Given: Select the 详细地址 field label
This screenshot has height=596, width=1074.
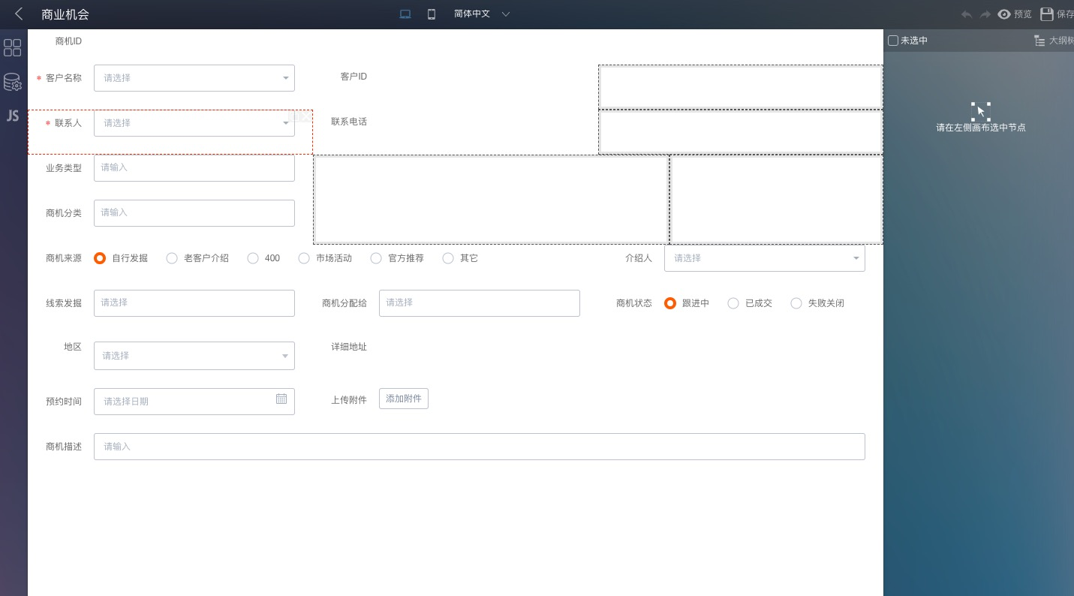Looking at the screenshot, I should coord(349,347).
